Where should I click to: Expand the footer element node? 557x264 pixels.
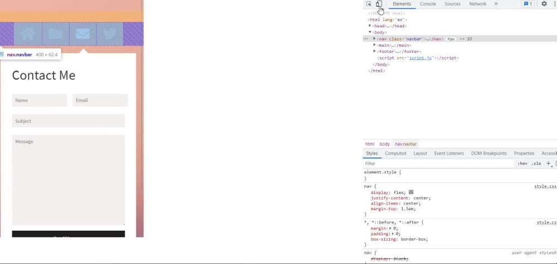(x=374, y=51)
